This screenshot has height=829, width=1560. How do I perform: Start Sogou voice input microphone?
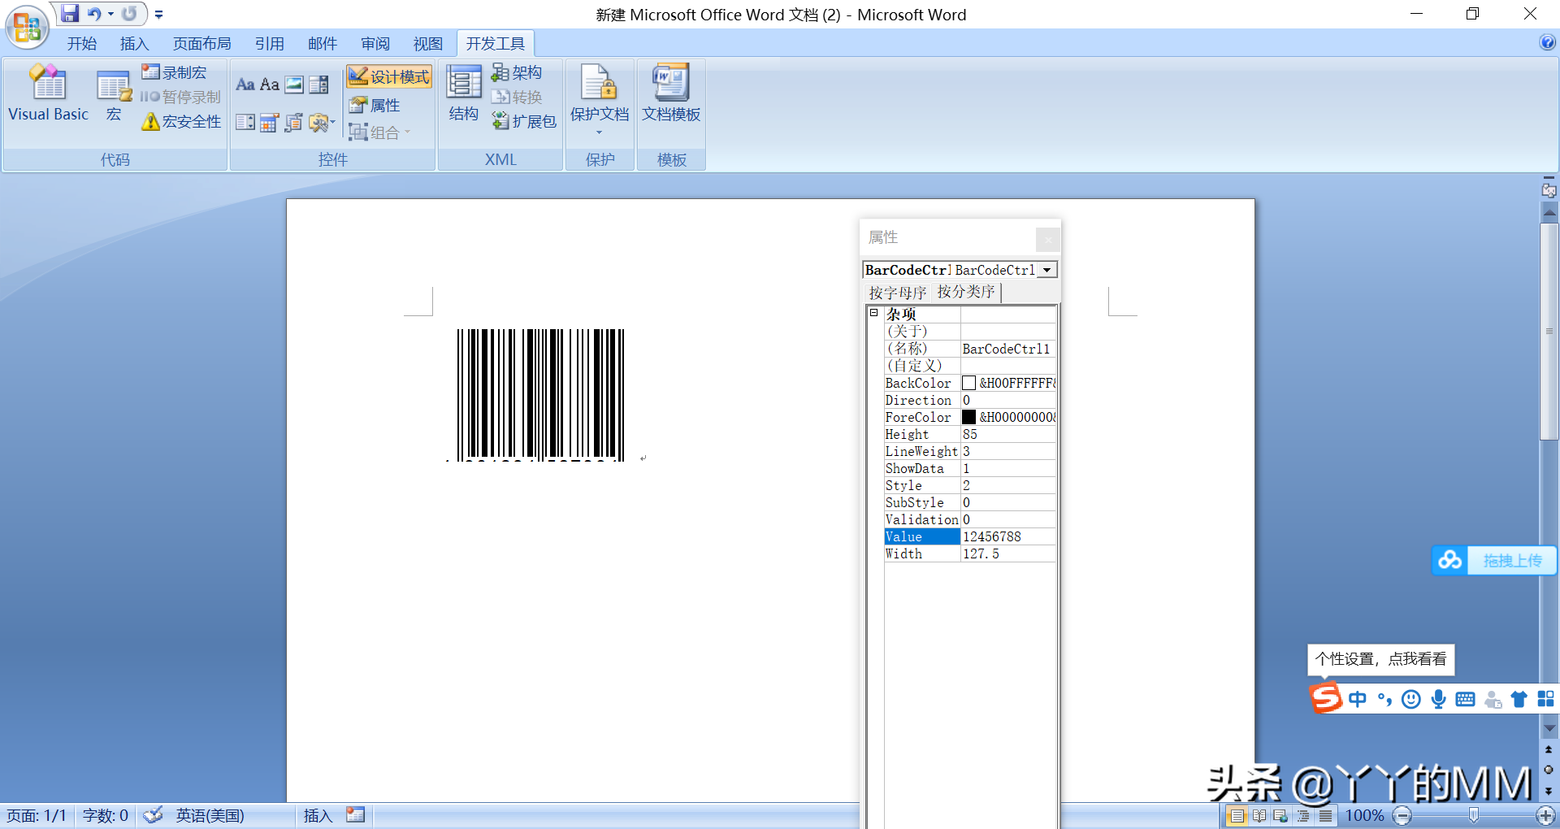1438,699
